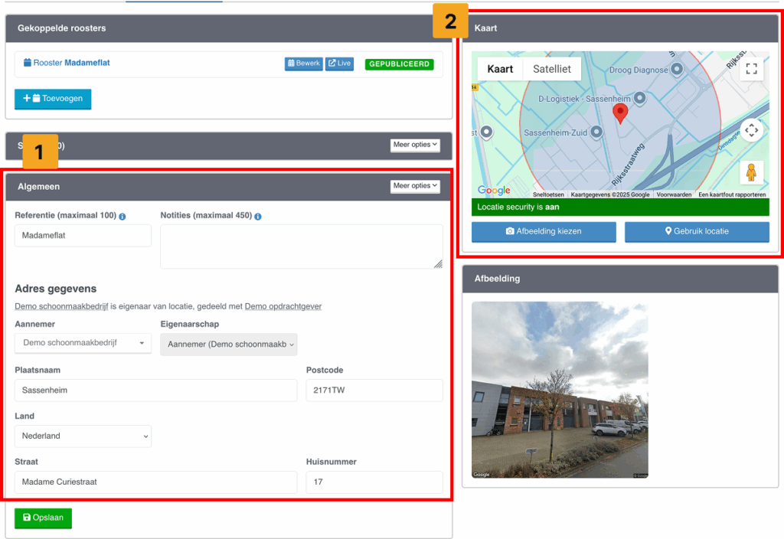The image size is (784, 539).
Task: Open the Eigenaarschap dropdown
Action: click(x=228, y=345)
